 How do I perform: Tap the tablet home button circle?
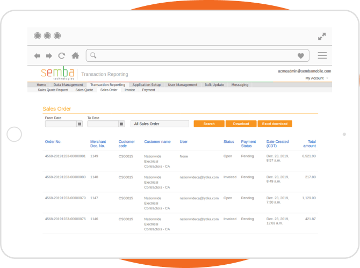(x=14, y=134)
